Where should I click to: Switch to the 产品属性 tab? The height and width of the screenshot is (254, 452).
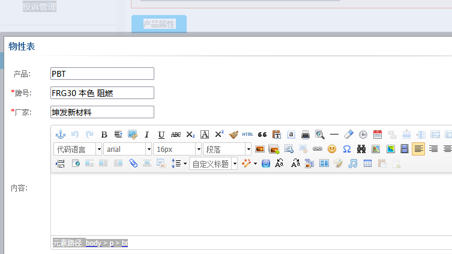coord(159,24)
